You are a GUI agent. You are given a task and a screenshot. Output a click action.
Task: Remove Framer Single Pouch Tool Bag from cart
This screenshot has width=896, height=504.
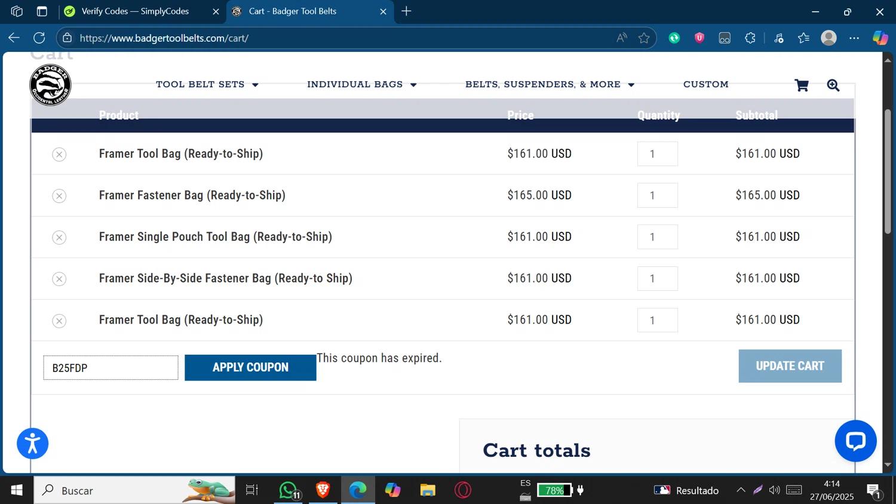click(59, 238)
